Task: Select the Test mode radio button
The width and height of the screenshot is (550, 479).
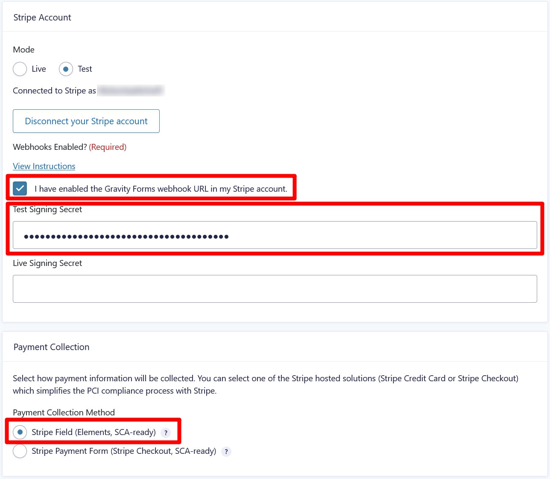Action: [x=66, y=69]
